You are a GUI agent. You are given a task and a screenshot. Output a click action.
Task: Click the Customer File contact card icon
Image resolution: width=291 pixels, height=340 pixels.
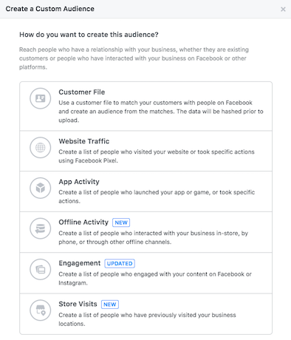(x=41, y=98)
